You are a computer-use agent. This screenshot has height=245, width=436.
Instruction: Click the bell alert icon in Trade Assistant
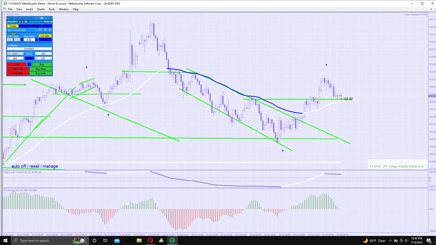[x=50, y=30]
